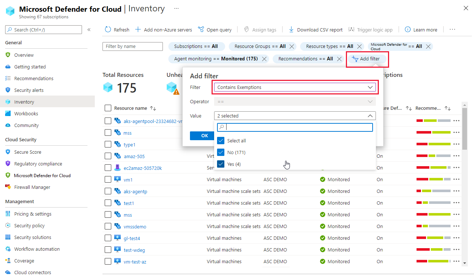Screen dimensions: 474x280
Task: Open the Contains Exemptions filter dropdown
Action: tap(295, 87)
